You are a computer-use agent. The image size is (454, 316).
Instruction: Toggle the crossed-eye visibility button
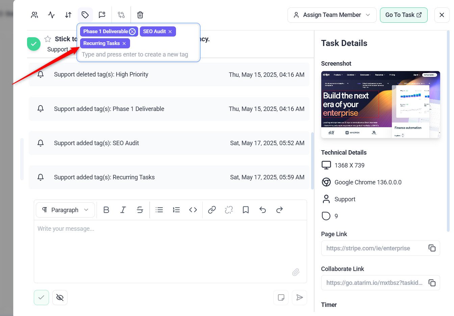point(60,298)
